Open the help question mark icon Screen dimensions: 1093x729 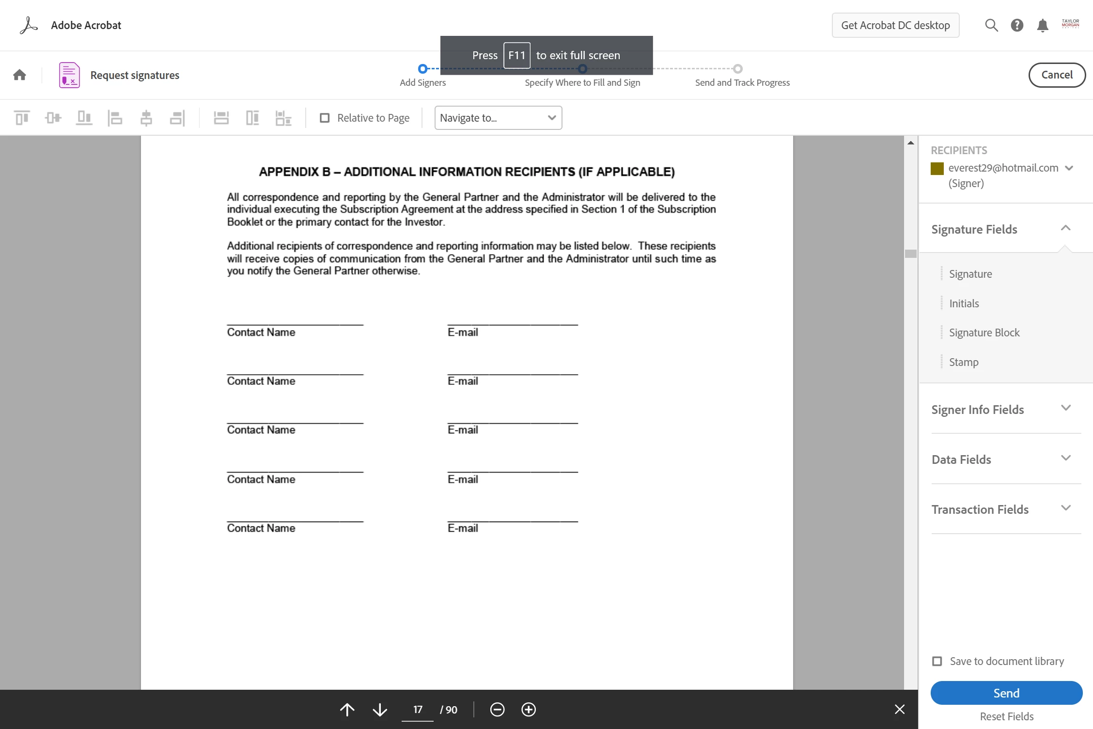click(x=1017, y=25)
